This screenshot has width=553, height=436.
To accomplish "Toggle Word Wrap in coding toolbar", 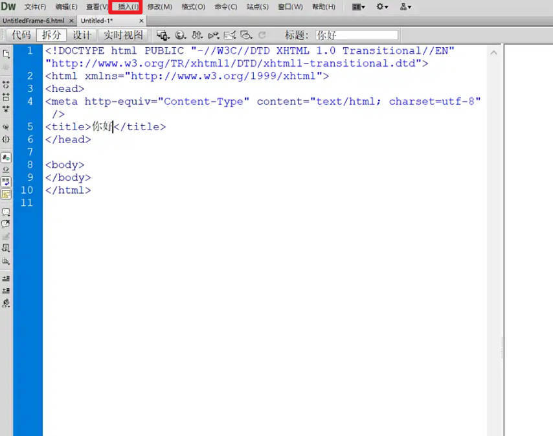I will pyautogui.click(x=6, y=182).
